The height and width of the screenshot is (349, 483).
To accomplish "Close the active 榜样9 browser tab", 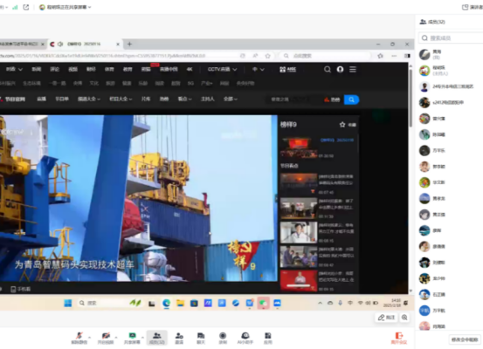I will 118,44.
